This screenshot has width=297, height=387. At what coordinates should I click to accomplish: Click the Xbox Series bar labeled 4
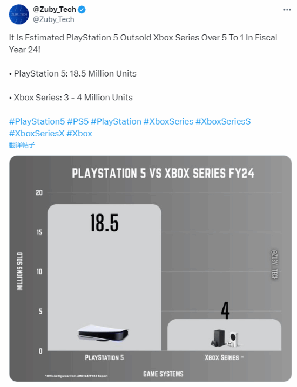click(224, 335)
